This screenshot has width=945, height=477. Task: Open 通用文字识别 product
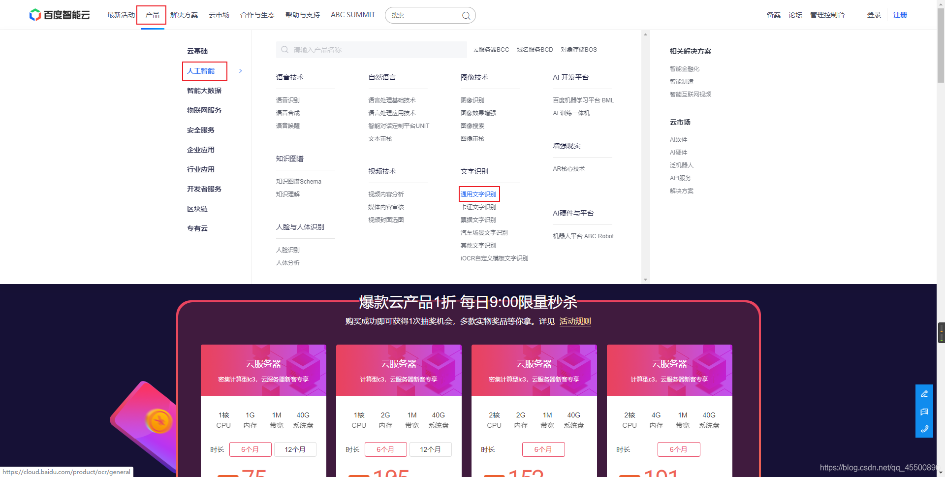(478, 194)
